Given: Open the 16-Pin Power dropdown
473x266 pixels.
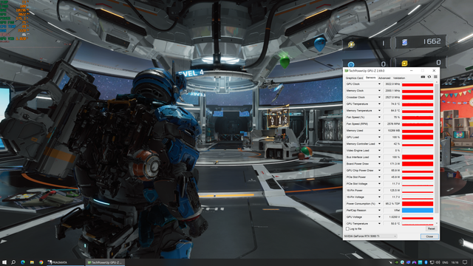Looking at the screenshot, I should (x=379, y=191).
